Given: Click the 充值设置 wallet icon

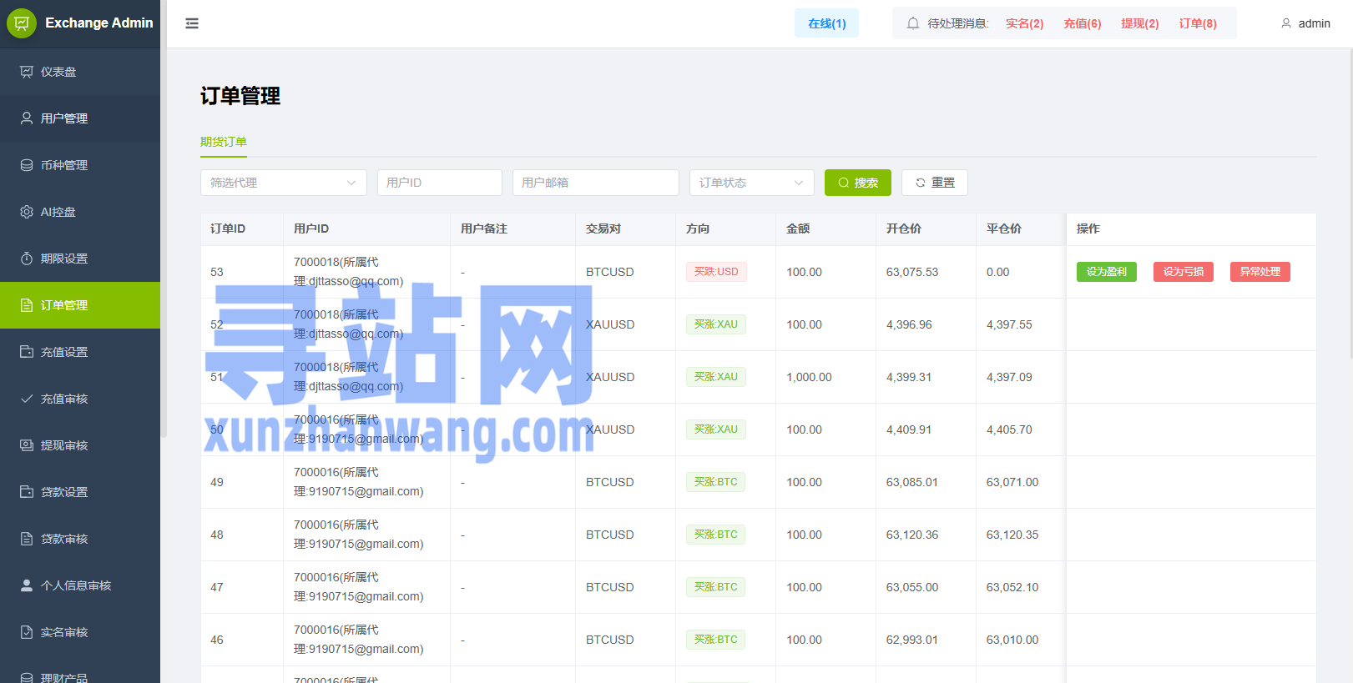Looking at the screenshot, I should (x=27, y=352).
